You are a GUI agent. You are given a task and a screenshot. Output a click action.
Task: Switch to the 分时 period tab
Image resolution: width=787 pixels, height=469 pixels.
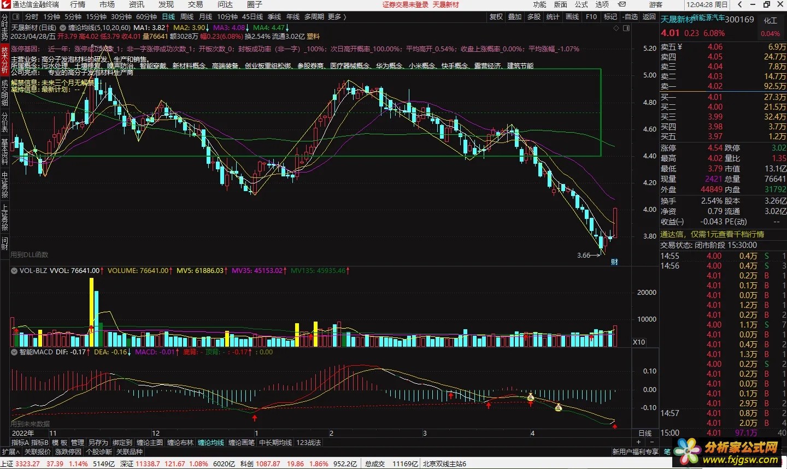pos(32,17)
